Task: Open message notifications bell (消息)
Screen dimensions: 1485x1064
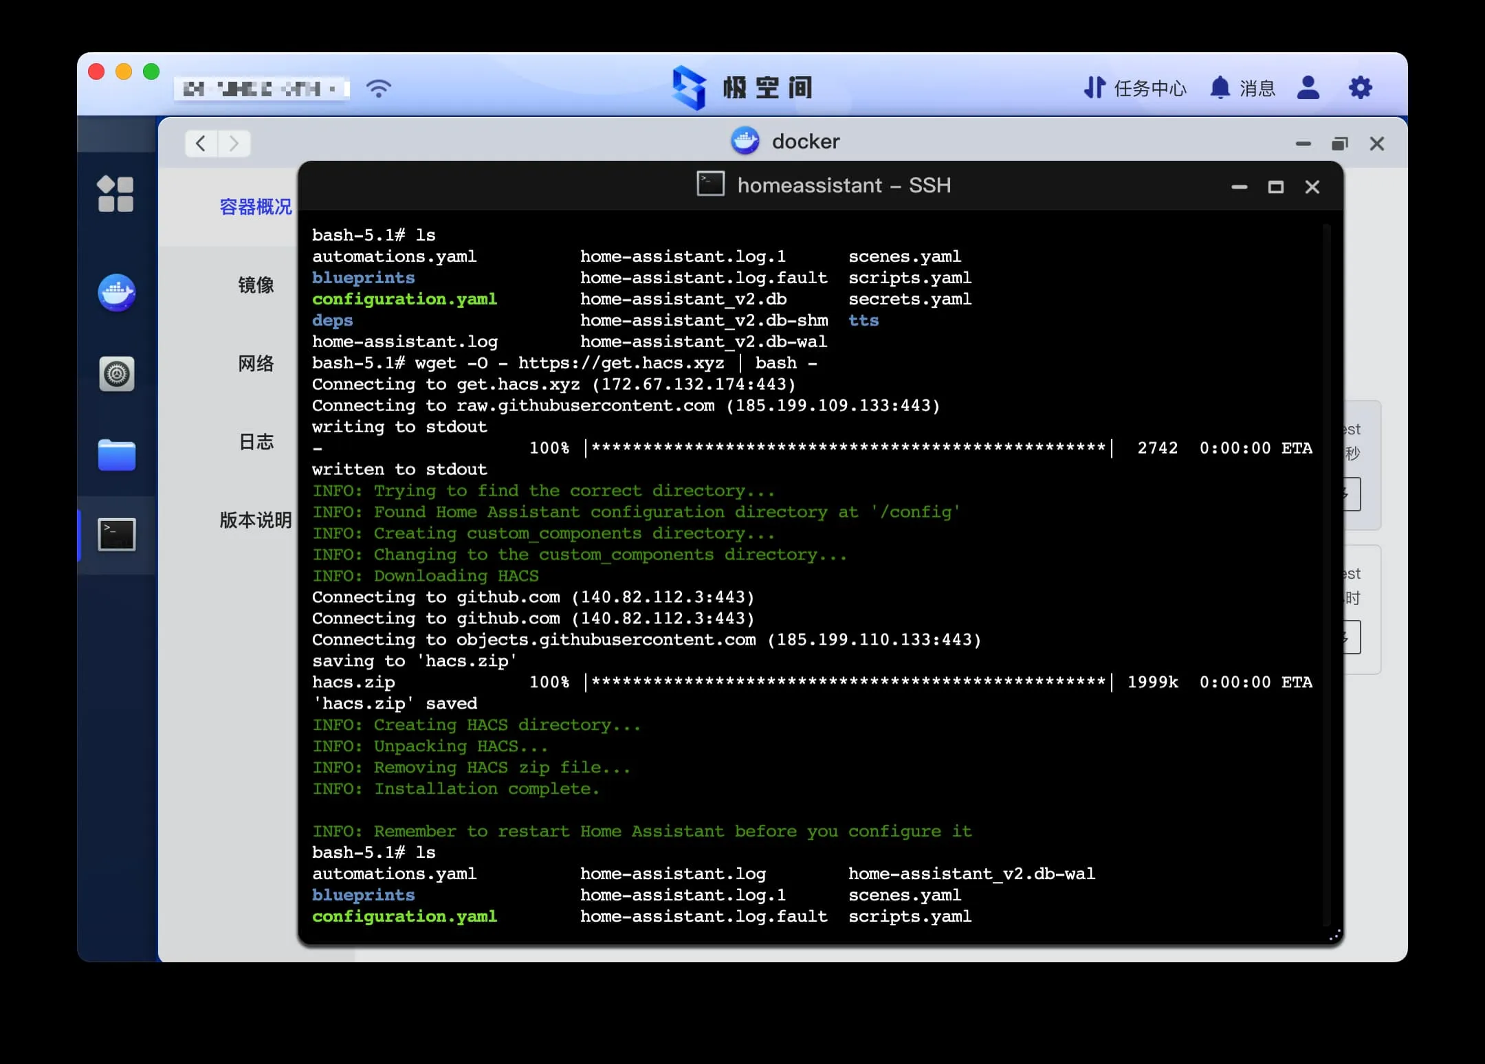Action: coord(1243,88)
